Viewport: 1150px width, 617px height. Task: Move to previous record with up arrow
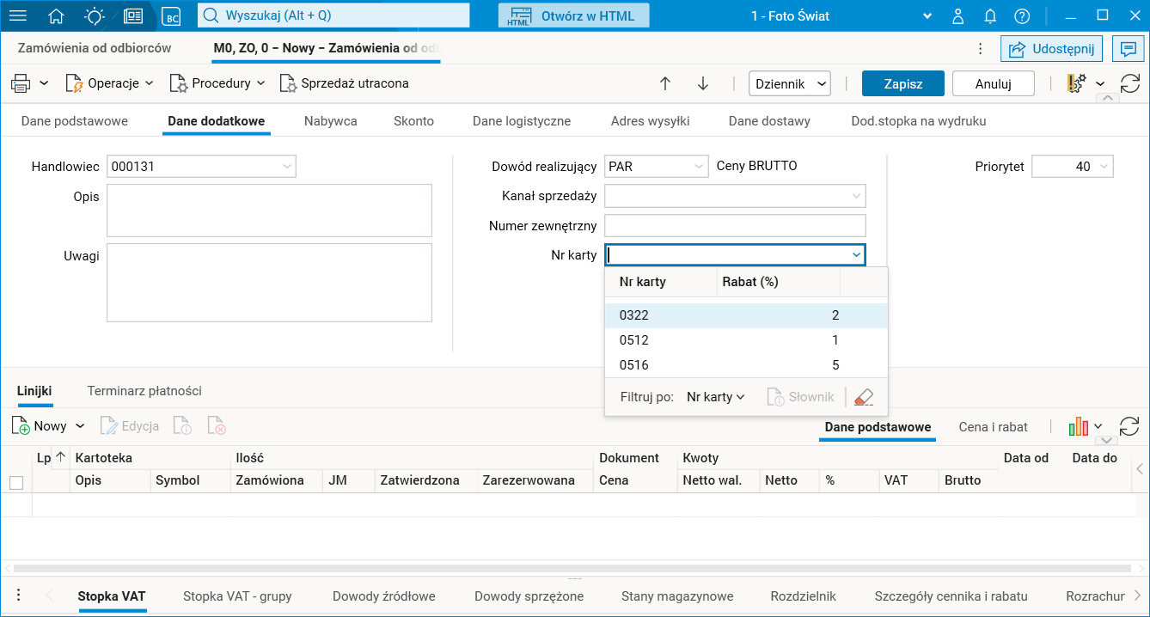coord(665,83)
